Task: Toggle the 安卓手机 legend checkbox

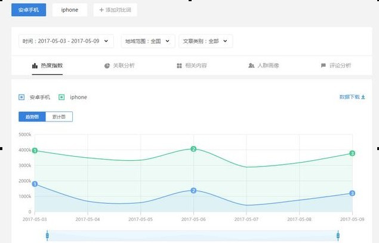Action: pyautogui.click(x=21, y=97)
